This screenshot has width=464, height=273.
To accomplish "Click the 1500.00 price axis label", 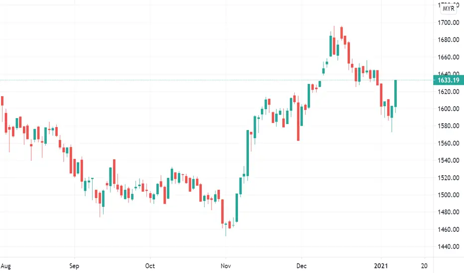I will [448, 195].
